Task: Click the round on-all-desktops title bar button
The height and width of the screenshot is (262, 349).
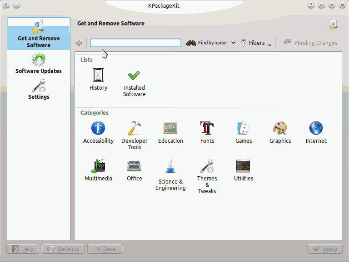Action: (x=16, y=5)
